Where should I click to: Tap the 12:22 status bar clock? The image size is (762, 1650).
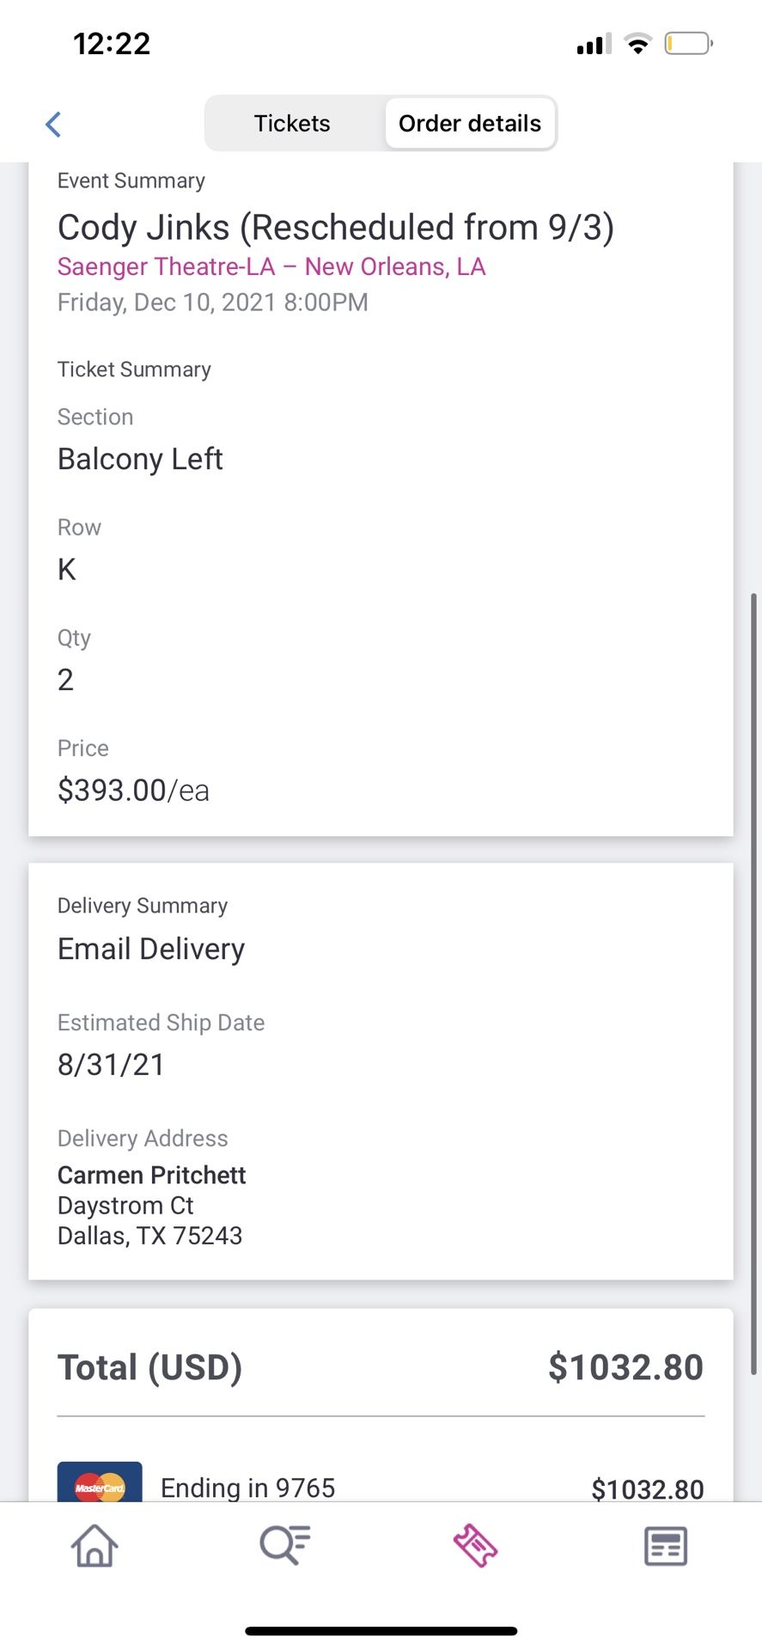click(x=112, y=44)
